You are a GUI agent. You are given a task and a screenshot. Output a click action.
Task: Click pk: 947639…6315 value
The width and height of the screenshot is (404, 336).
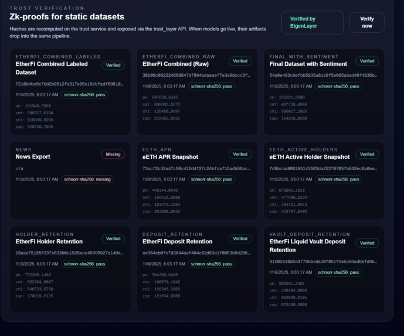(160, 97)
